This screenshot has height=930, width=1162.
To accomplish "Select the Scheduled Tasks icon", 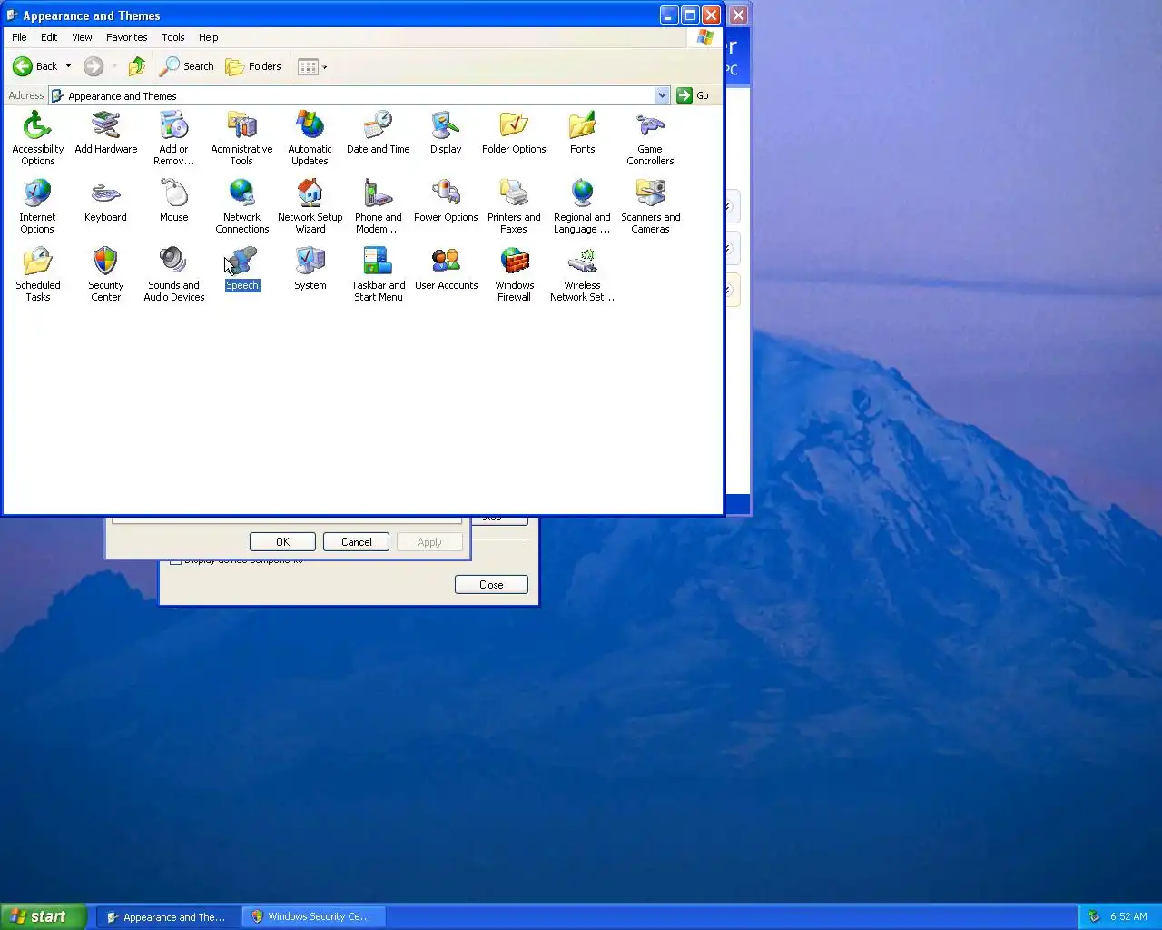I will tap(37, 273).
